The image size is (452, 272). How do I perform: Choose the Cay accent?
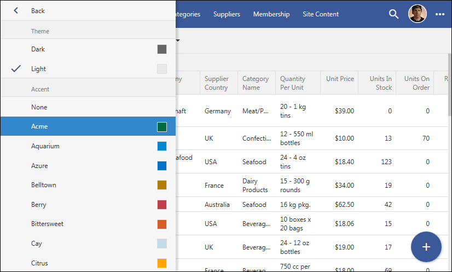tap(88, 244)
